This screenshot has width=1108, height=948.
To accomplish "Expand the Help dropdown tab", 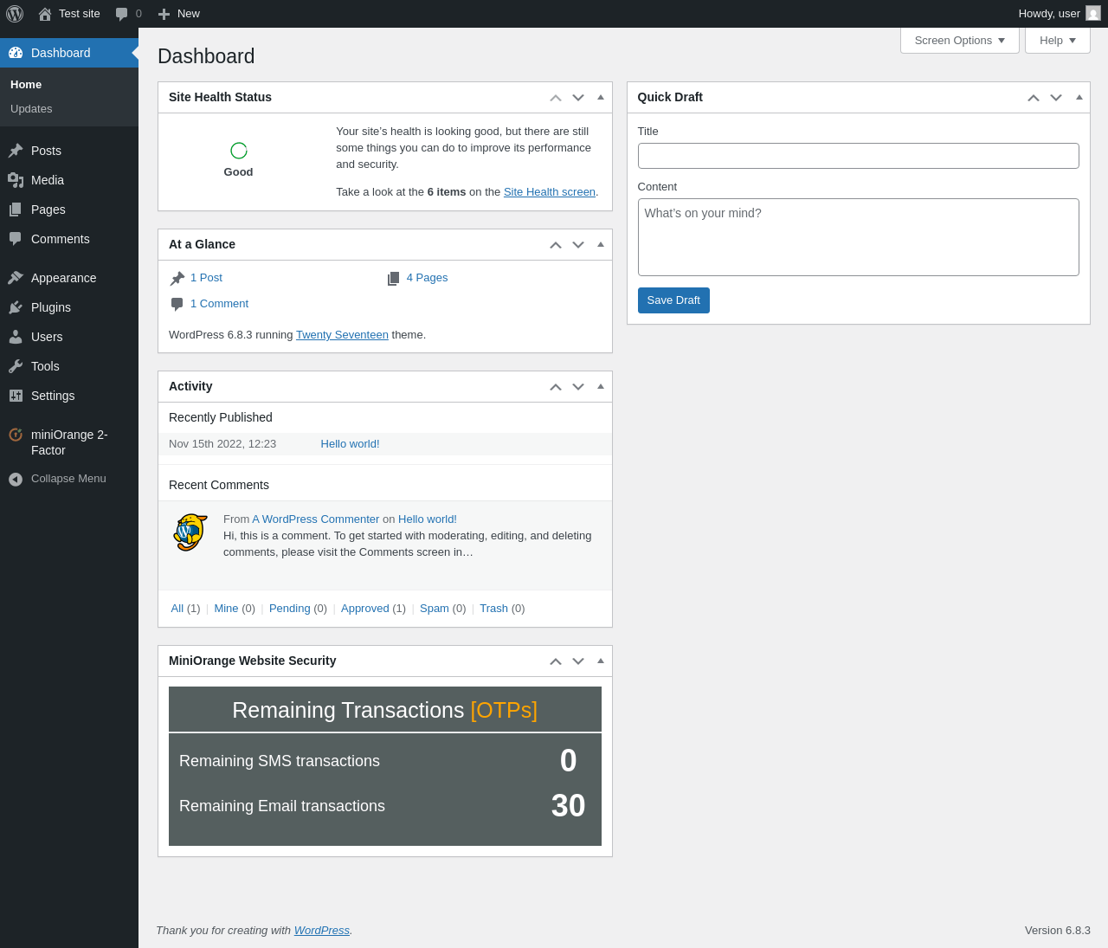I will (1058, 41).
